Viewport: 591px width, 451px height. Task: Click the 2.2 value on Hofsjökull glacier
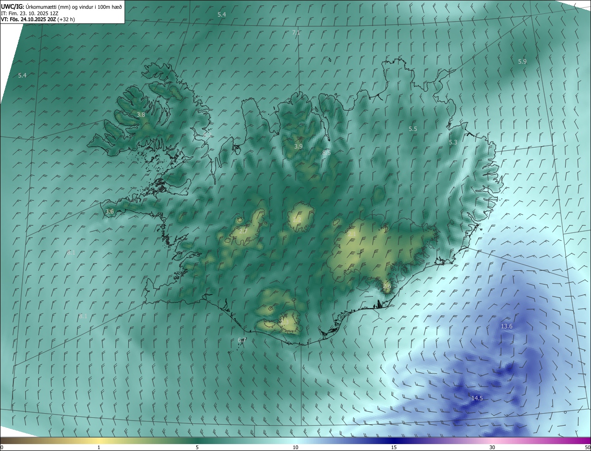(297, 220)
